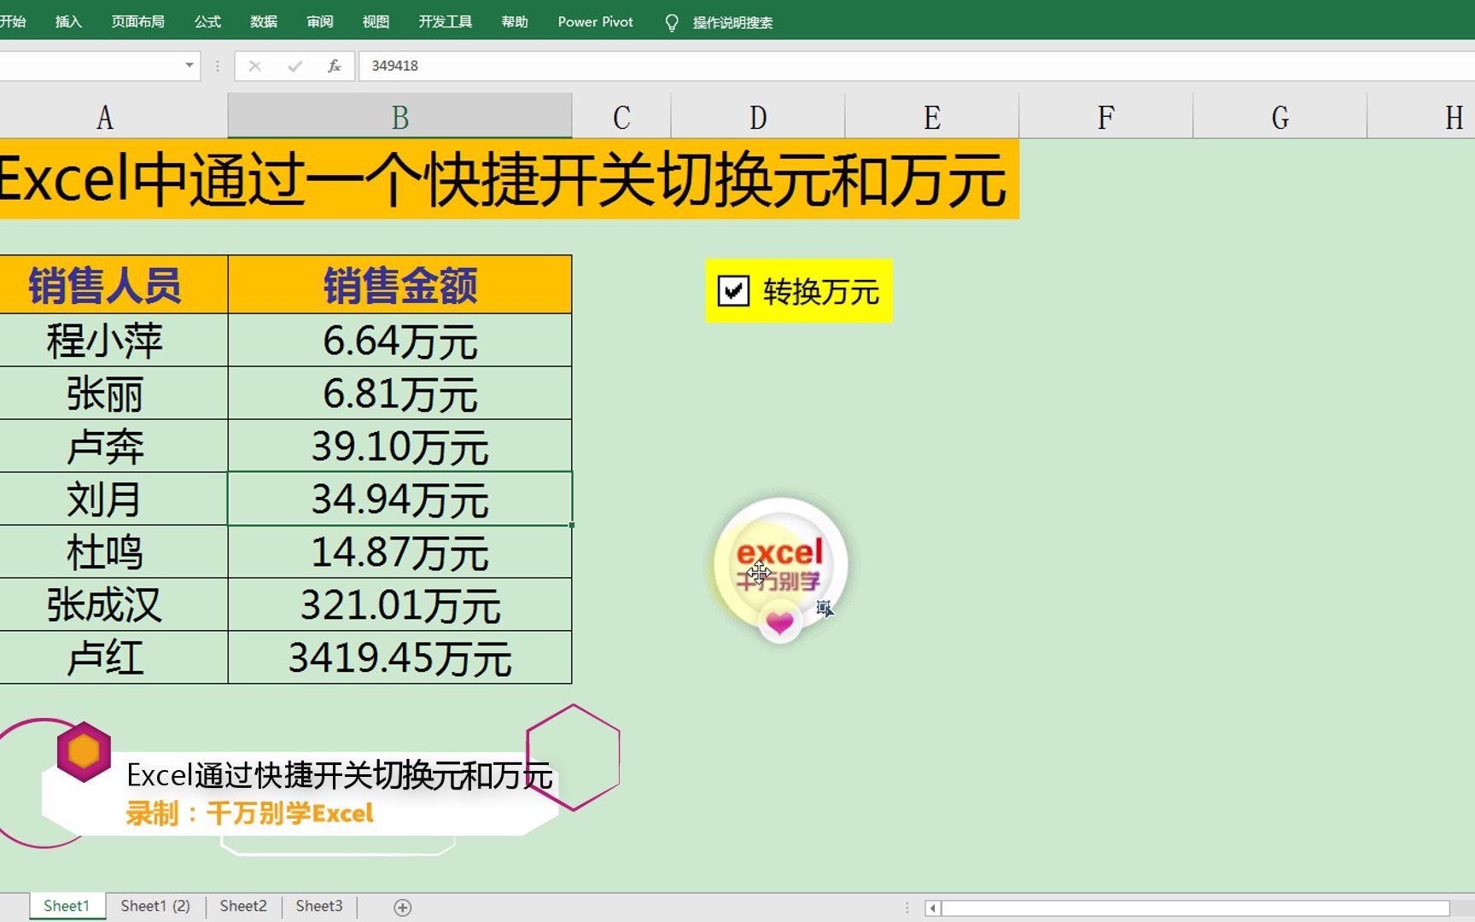This screenshot has width=1475, height=922.
Task: Switch to Sheet3 tab
Action: [319, 906]
